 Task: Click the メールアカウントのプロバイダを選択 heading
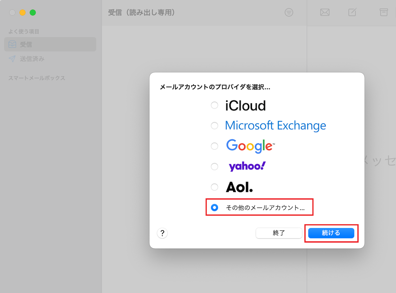[215, 87]
